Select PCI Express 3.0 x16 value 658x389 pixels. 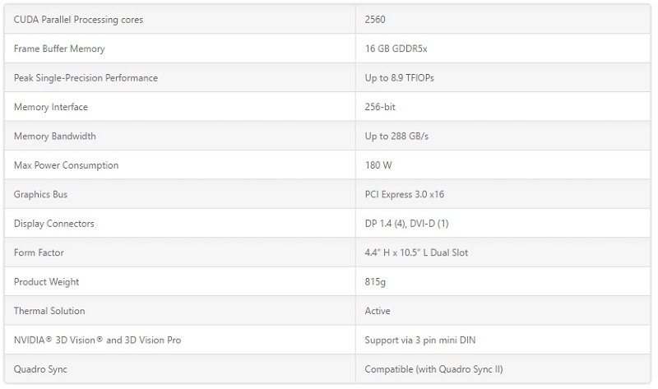(405, 194)
